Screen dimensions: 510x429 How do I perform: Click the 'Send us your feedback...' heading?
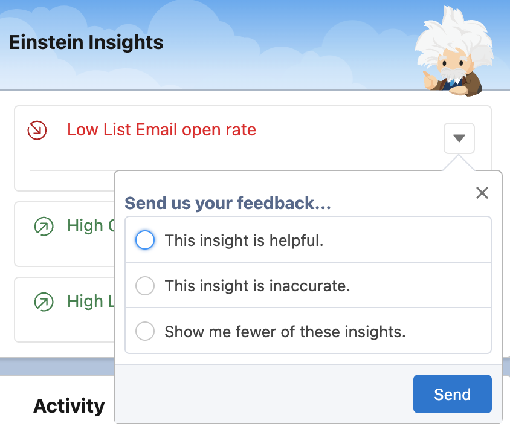(227, 203)
